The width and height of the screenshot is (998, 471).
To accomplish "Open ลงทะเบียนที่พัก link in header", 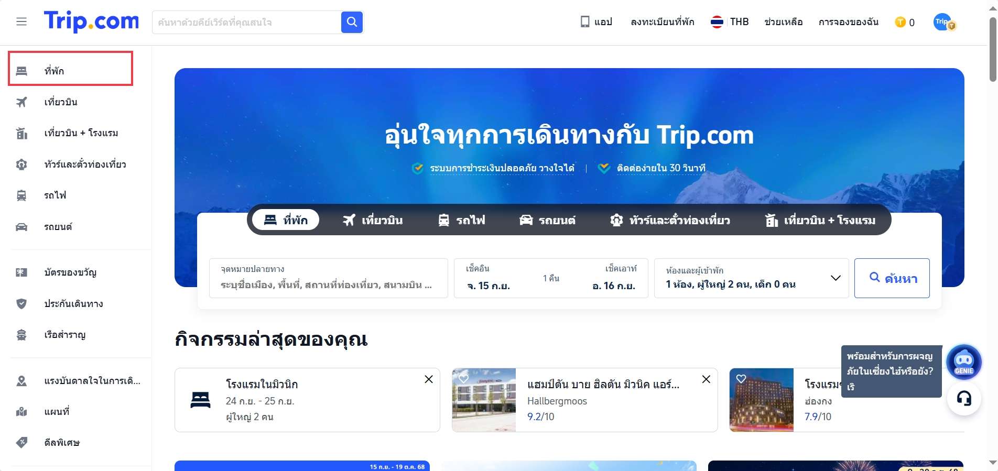I will 663,22.
